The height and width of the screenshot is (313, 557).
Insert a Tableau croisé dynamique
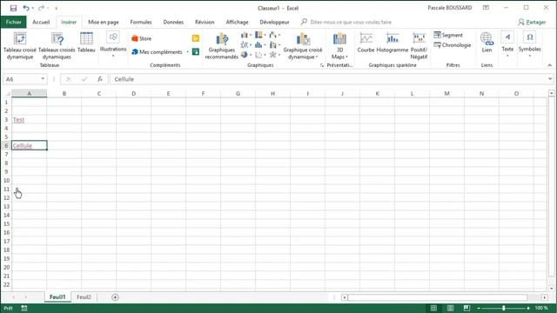(19, 46)
